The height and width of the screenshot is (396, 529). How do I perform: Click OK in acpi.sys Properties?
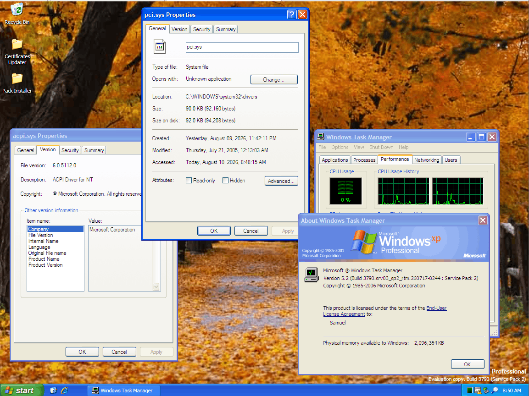coord(82,352)
